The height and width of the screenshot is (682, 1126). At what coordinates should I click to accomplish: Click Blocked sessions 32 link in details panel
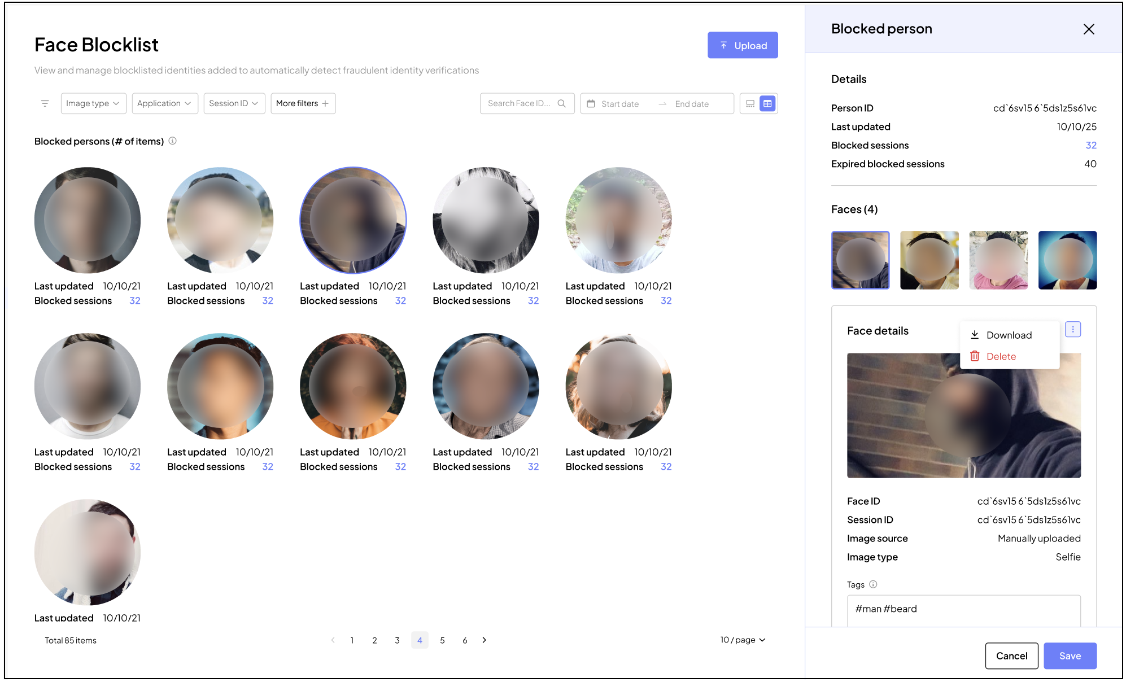point(1091,145)
